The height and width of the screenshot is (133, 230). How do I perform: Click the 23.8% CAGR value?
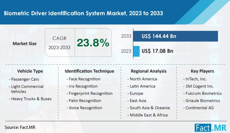(x=93, y=43)
